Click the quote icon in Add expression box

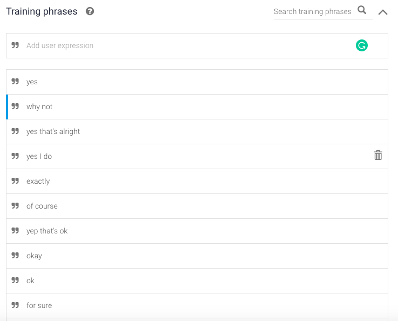point(15,45)
